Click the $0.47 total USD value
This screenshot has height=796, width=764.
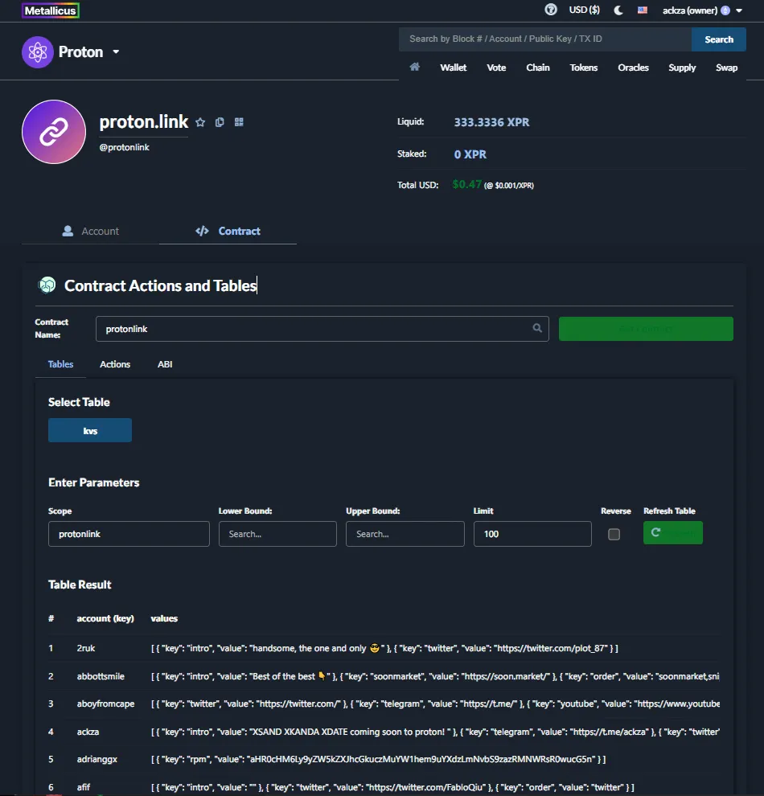(x=466, y=184)
